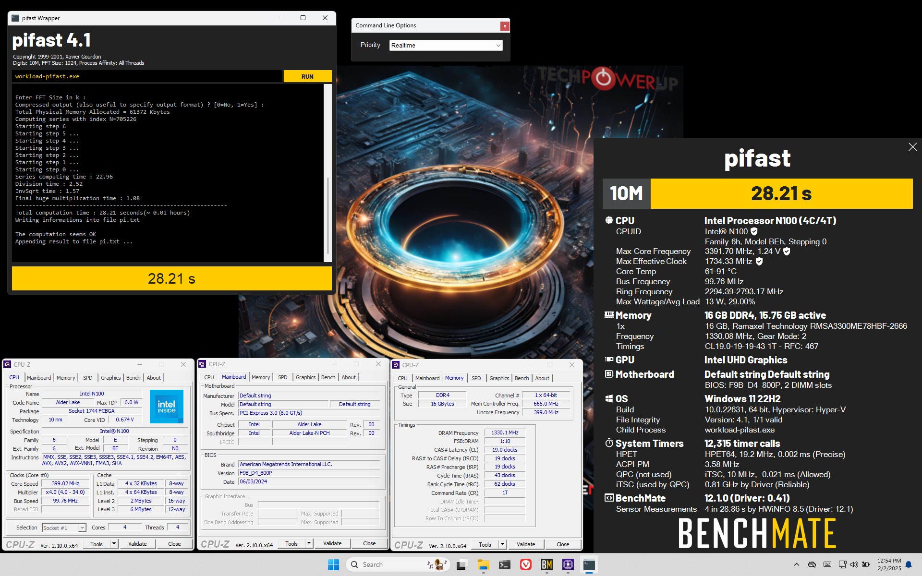Screen dimensions: 922x576
Task: Click the workload-pifast.exe field
Action: [x=147, y=76]
